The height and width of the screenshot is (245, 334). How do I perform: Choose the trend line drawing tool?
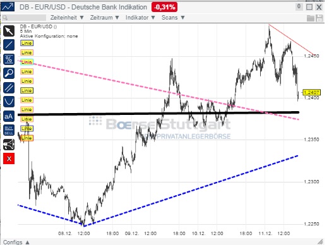[x=9, y=45]
